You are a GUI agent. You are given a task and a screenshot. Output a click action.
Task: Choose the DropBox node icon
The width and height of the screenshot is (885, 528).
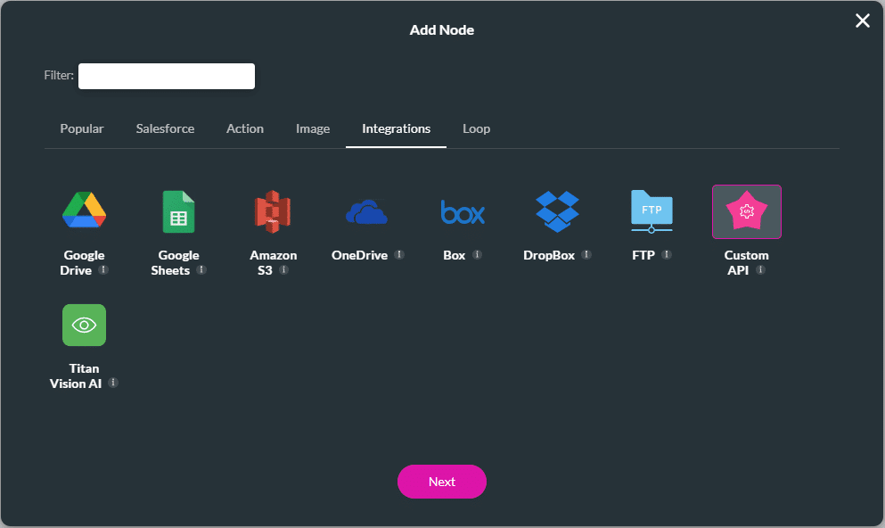556,211
